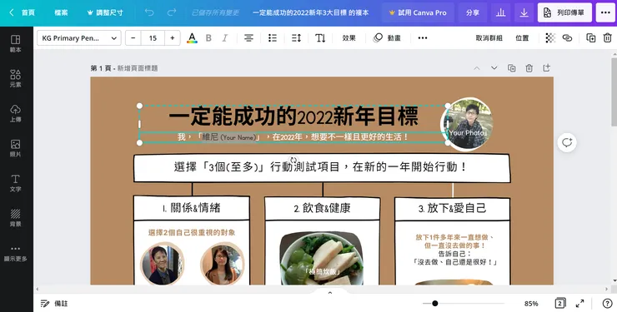
Task: Open 文字 text panel
Action: [x=15, y=183]
